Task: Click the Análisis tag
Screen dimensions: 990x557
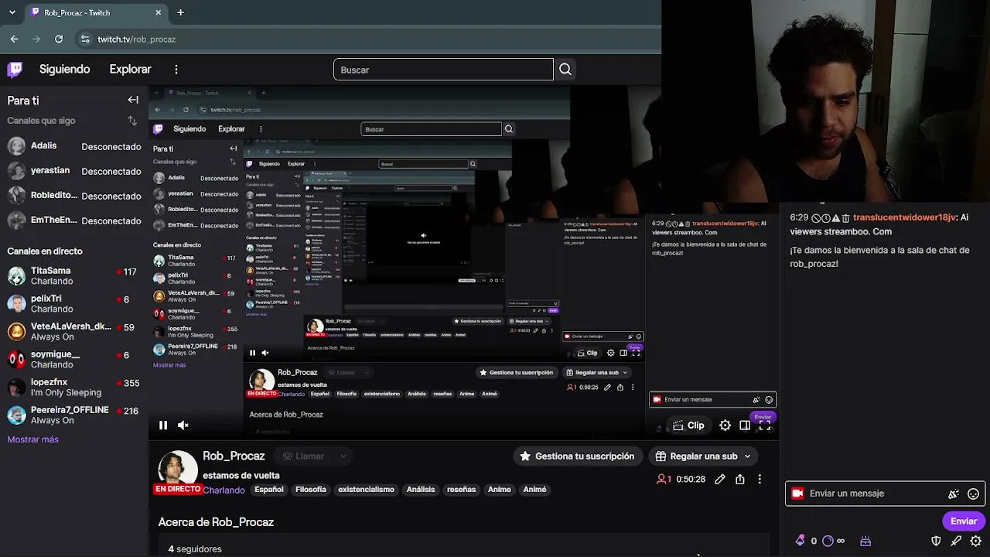Action: pos(421,490)
